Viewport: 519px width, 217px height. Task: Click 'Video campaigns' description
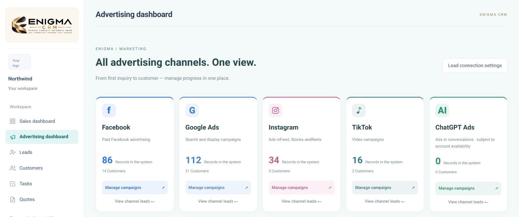click(368, 140)
